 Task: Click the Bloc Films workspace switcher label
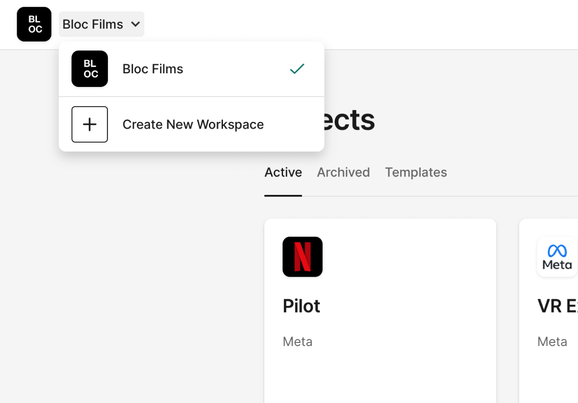93,24
